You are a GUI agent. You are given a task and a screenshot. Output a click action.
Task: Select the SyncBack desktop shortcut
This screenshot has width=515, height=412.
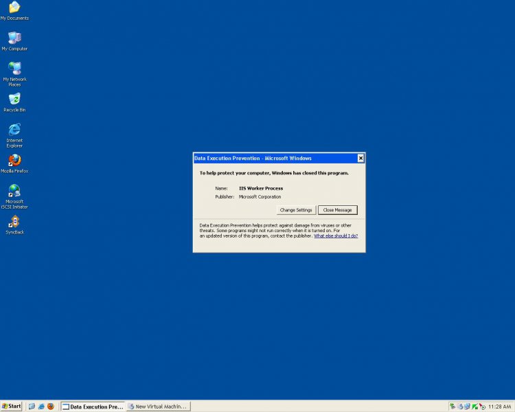pos(14,225)
